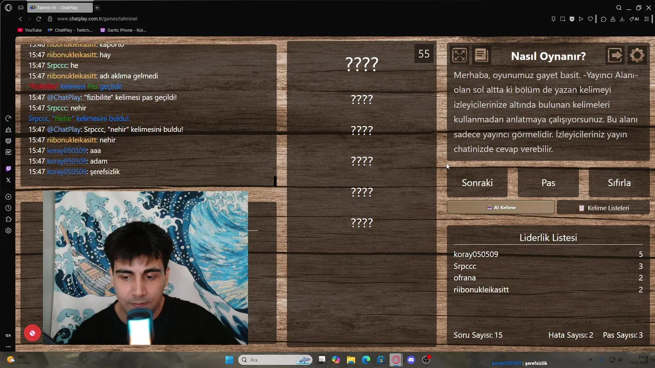
Task: Open the Easy Setup sliders icon
Action: click(x=647, y=19)
